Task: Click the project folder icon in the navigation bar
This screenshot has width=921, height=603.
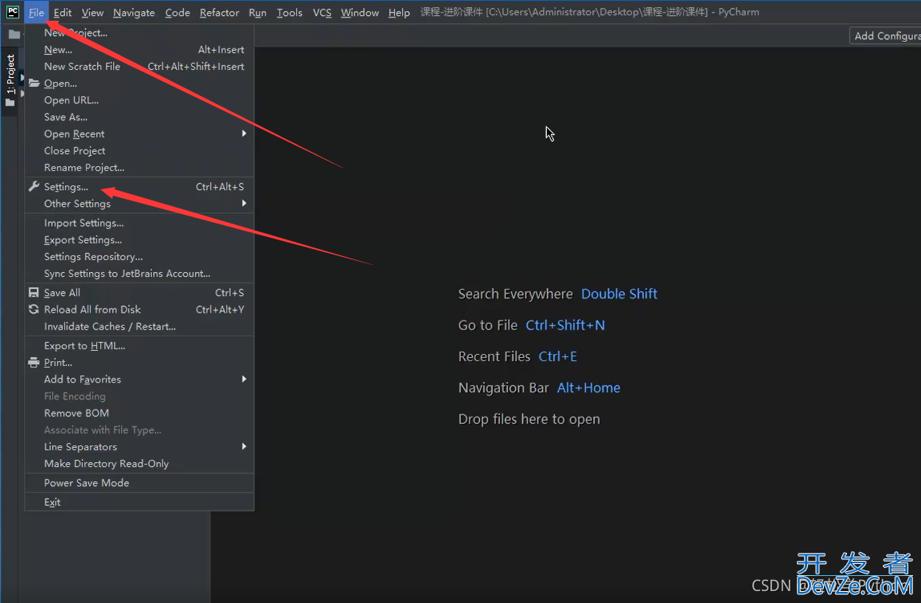Action: 14,35
